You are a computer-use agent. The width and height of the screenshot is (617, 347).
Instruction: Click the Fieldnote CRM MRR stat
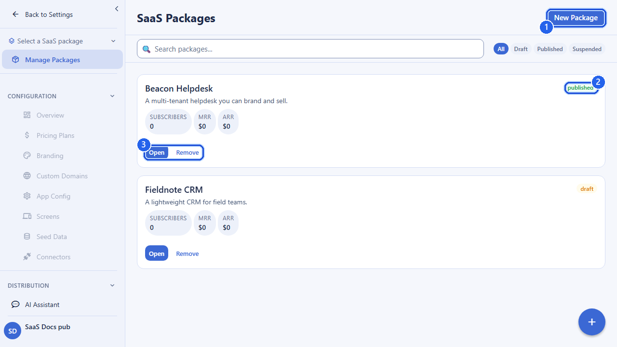[x=205, y=223]
